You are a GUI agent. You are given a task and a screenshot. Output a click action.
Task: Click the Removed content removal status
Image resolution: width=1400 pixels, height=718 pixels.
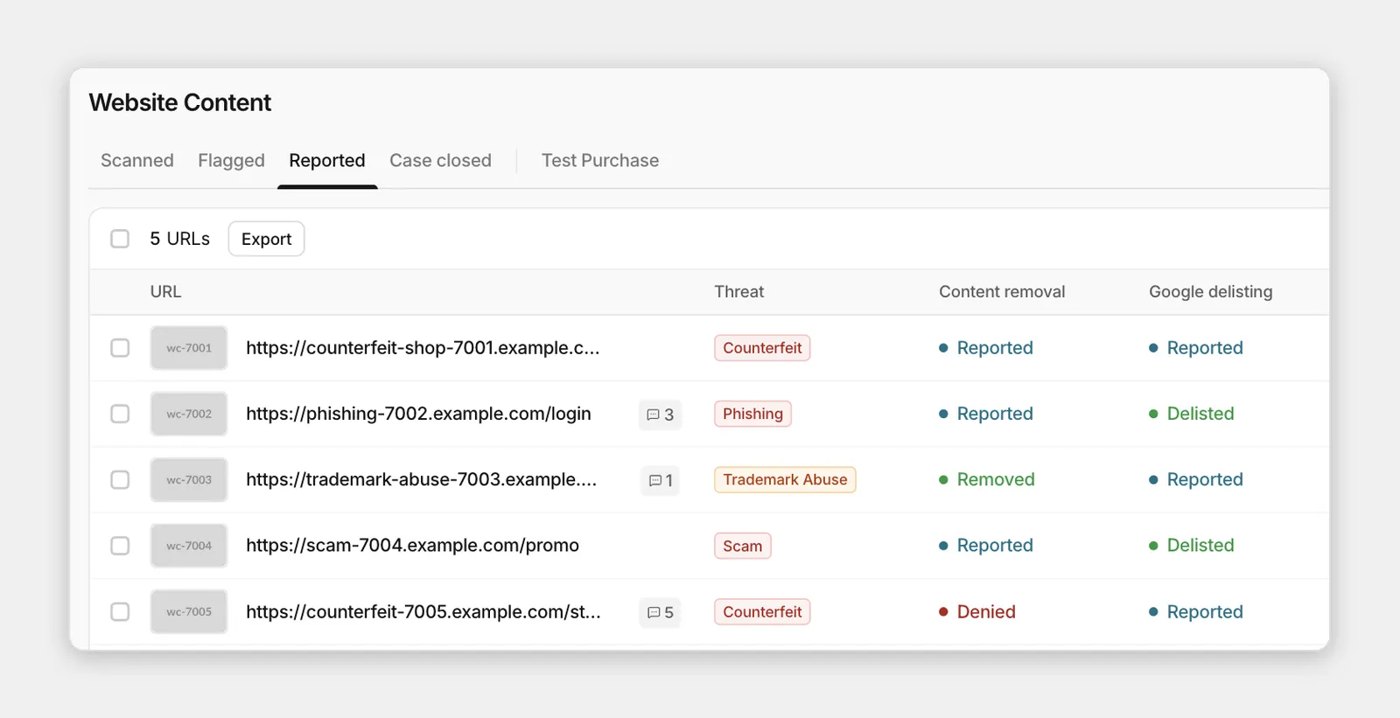tap(987, 479)
